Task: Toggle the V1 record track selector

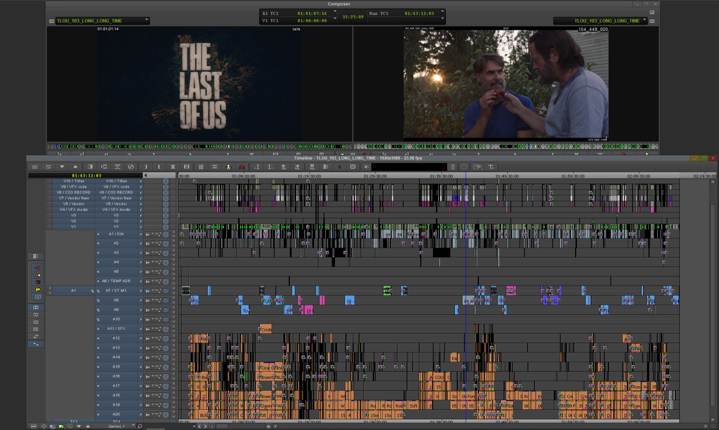Action: pyautogui.click(x=116, y=227)
